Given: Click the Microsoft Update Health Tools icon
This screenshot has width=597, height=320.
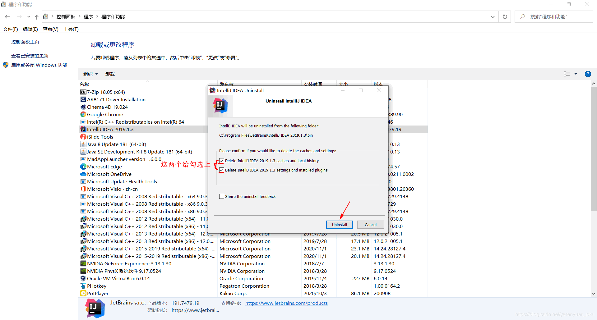Looking at the screenshot, I should coord(83,181).
